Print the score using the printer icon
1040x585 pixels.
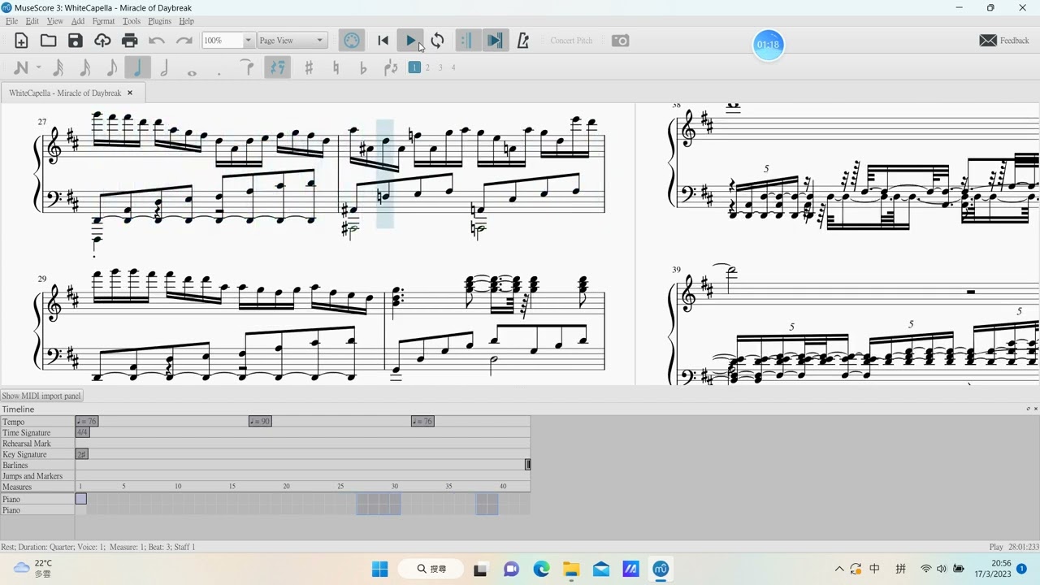point(129,41)
